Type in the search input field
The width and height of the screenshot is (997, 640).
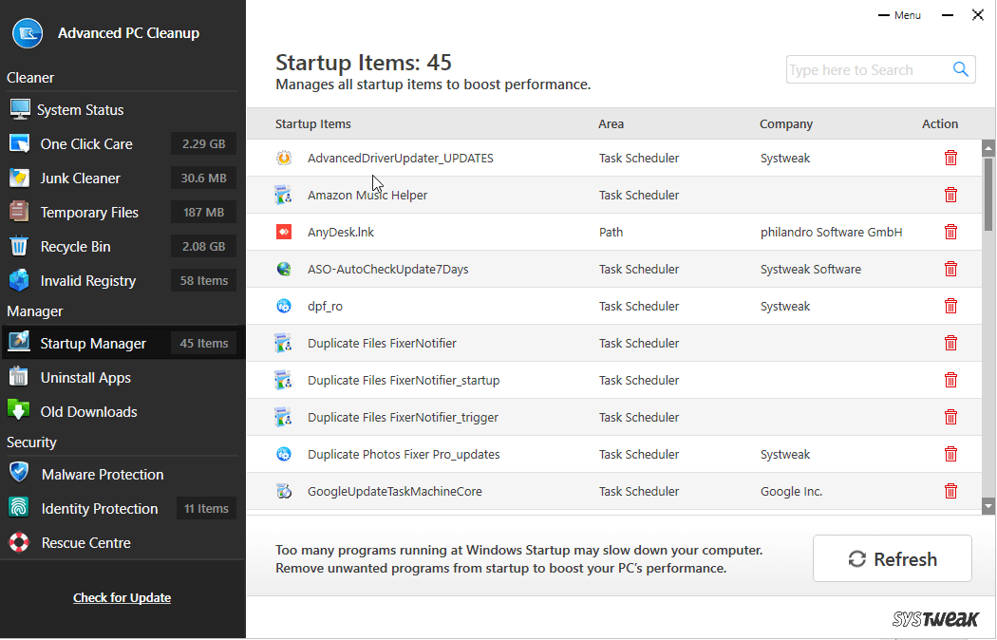pyautogui.click(x=864, y=70)
